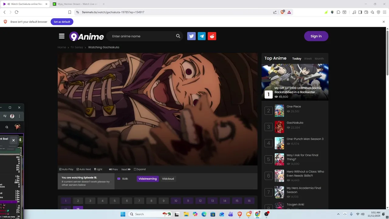Open OBS Studio from the taskbar
Screen dimensions: 389x219
[x=267, y=214]
